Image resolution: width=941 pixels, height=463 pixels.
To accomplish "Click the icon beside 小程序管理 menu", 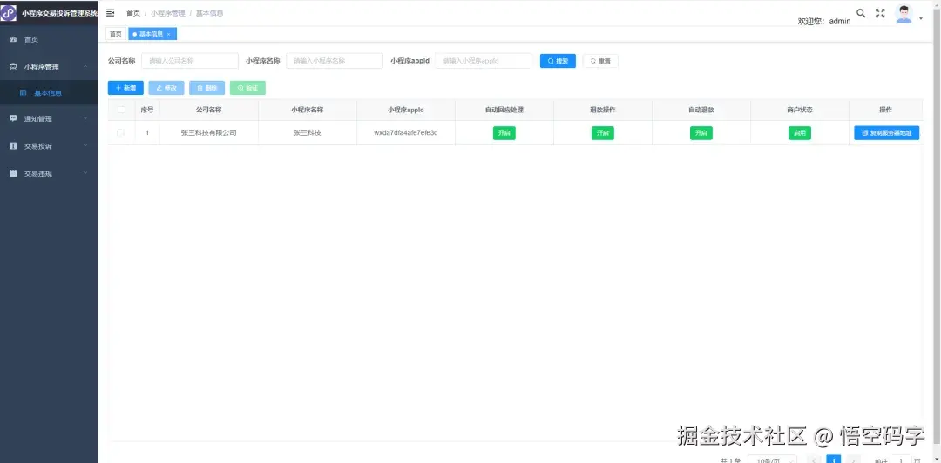I will pyautogui.click(x=13, y=67).
